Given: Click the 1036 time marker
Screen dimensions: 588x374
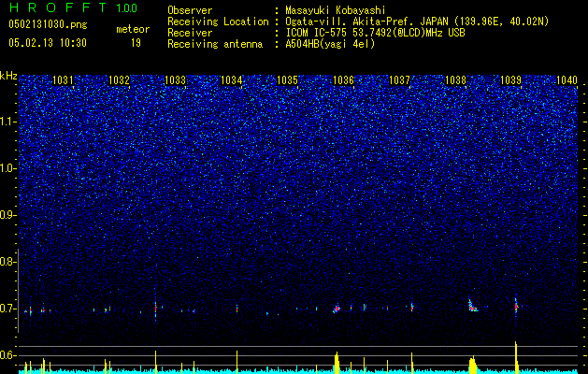Looking at the screenshot, I should coord(343,79).
